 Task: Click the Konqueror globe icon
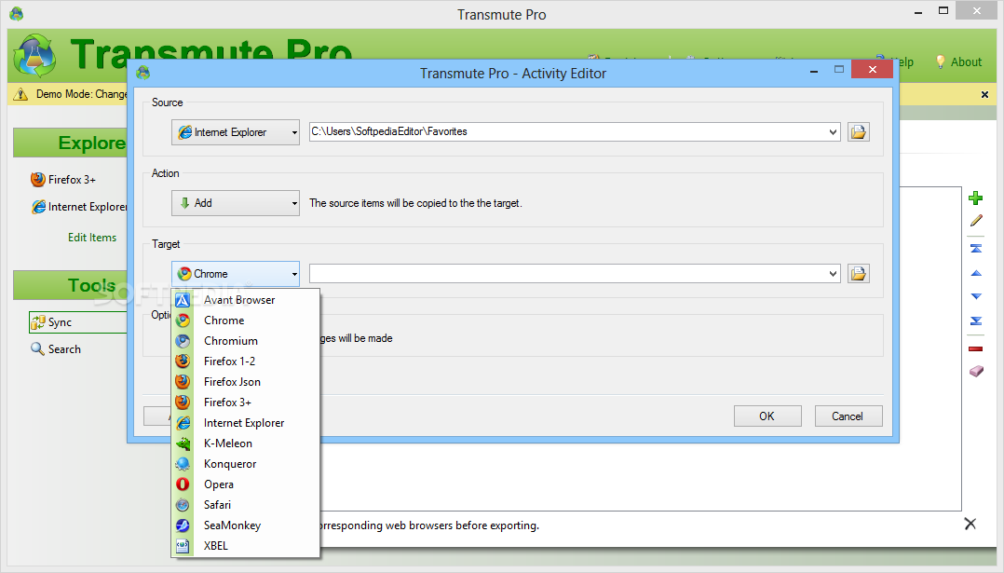[183, 463]
